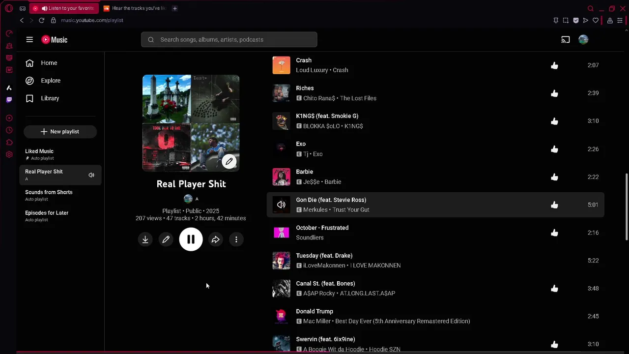
Task: Open Twitch in the browser sidebar
Action: click(9, 100)
